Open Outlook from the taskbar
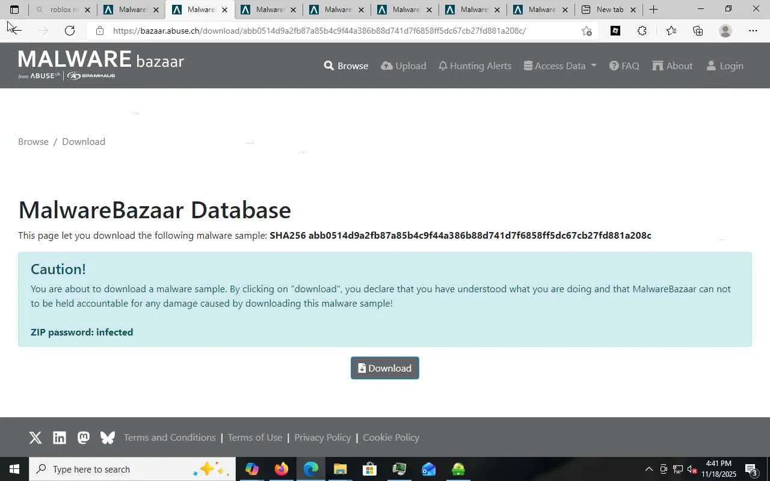This screenshot has height=481, width=770. (x=428, y=469)
